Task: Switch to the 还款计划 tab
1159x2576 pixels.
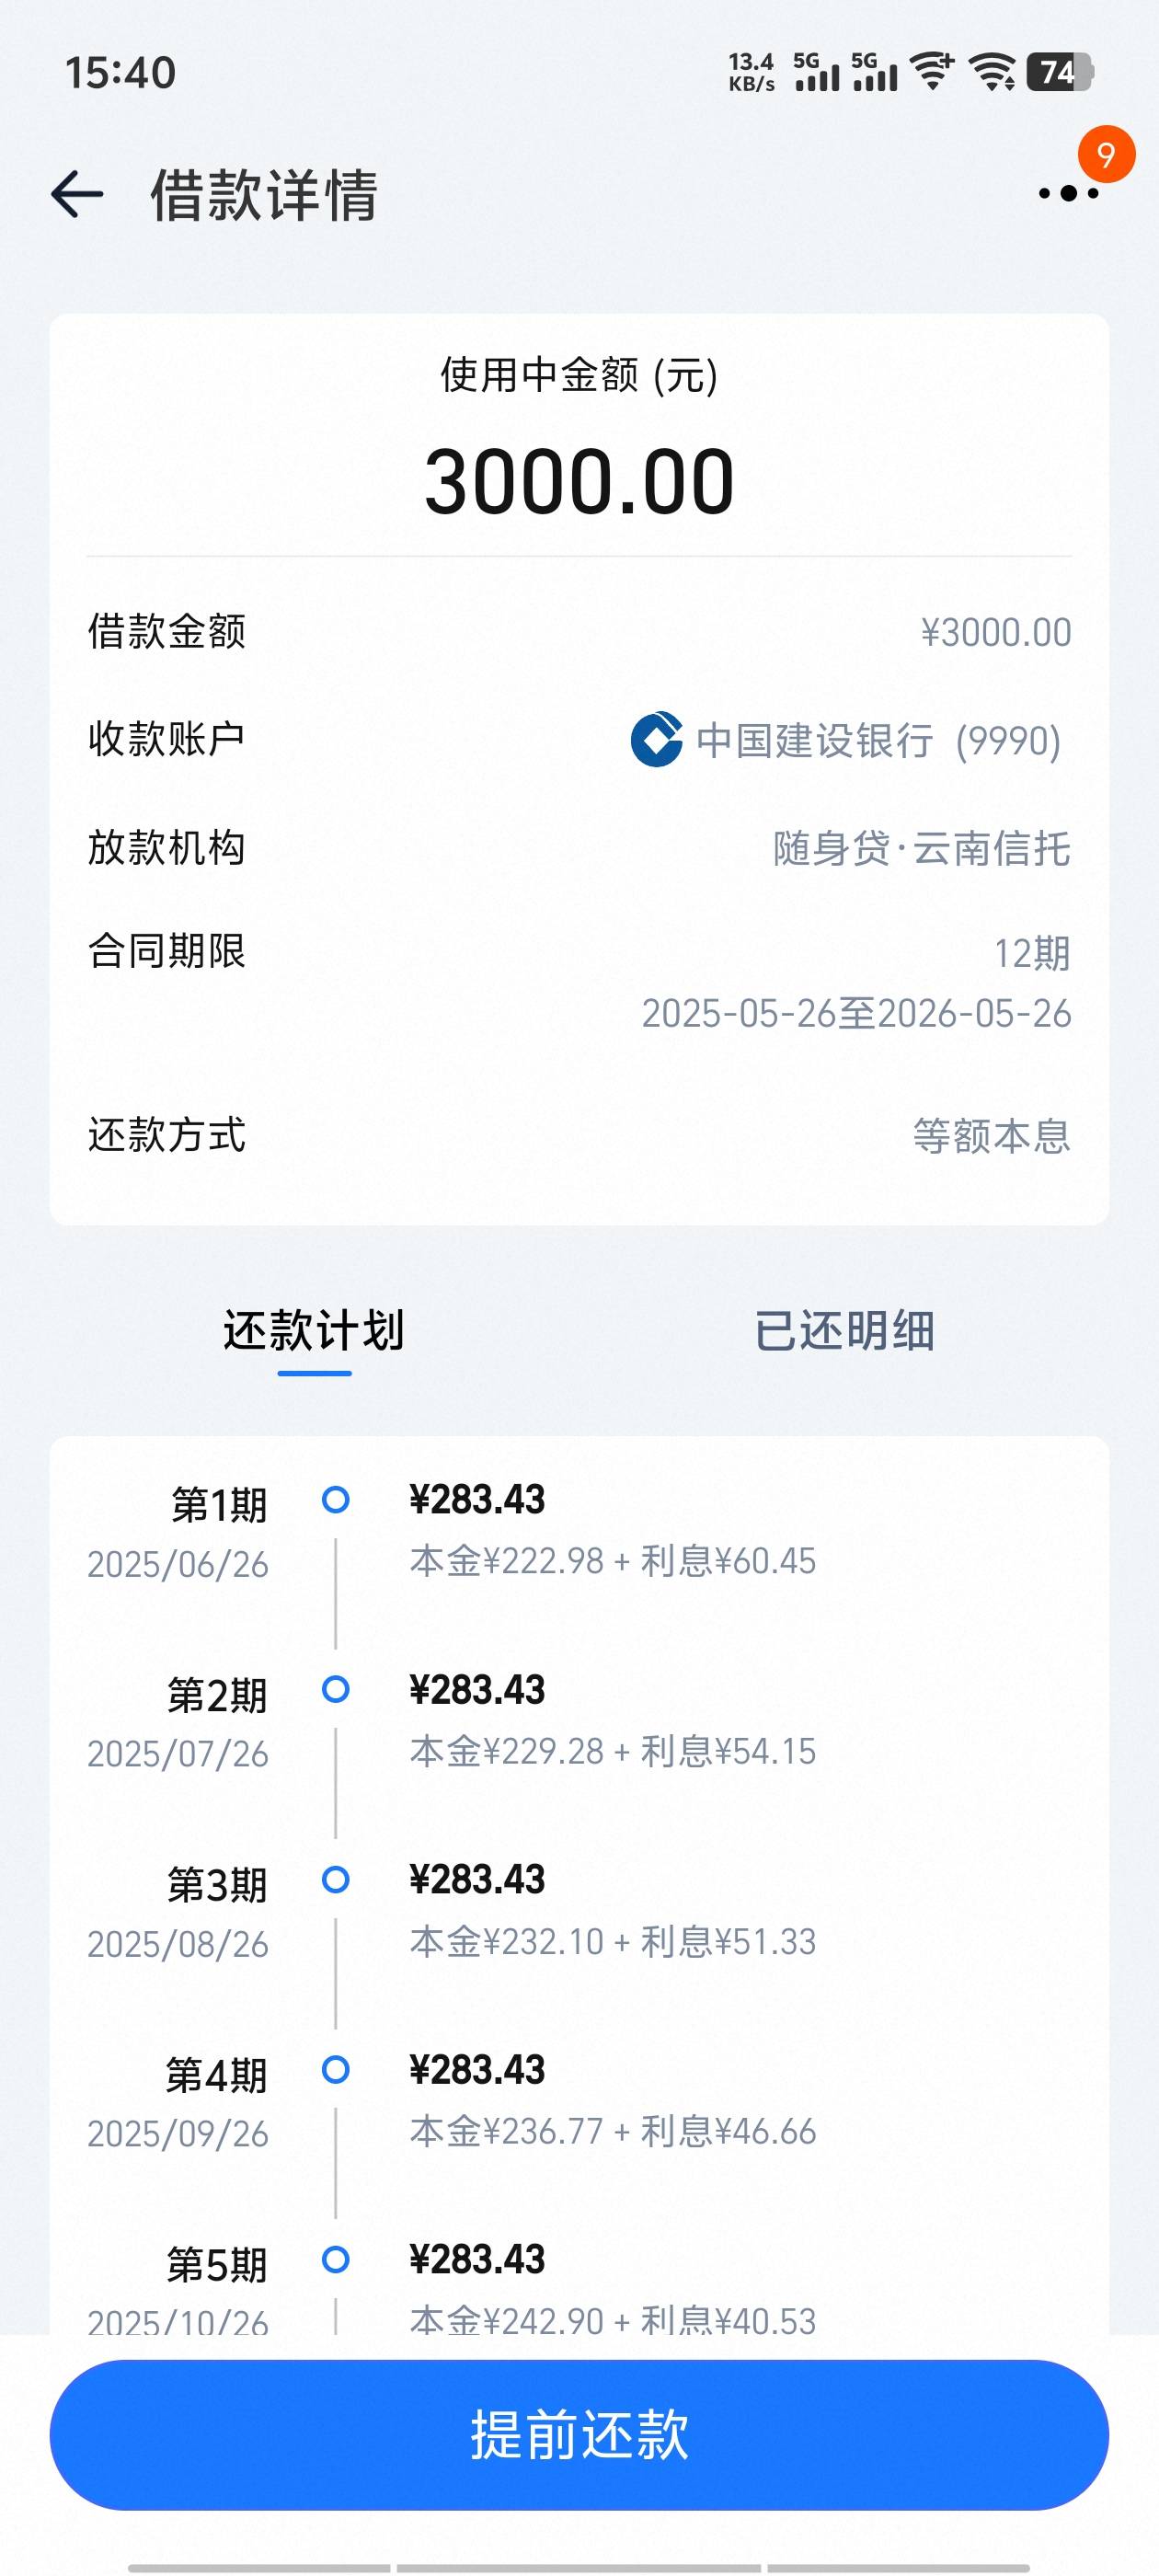Action: 314,1331
